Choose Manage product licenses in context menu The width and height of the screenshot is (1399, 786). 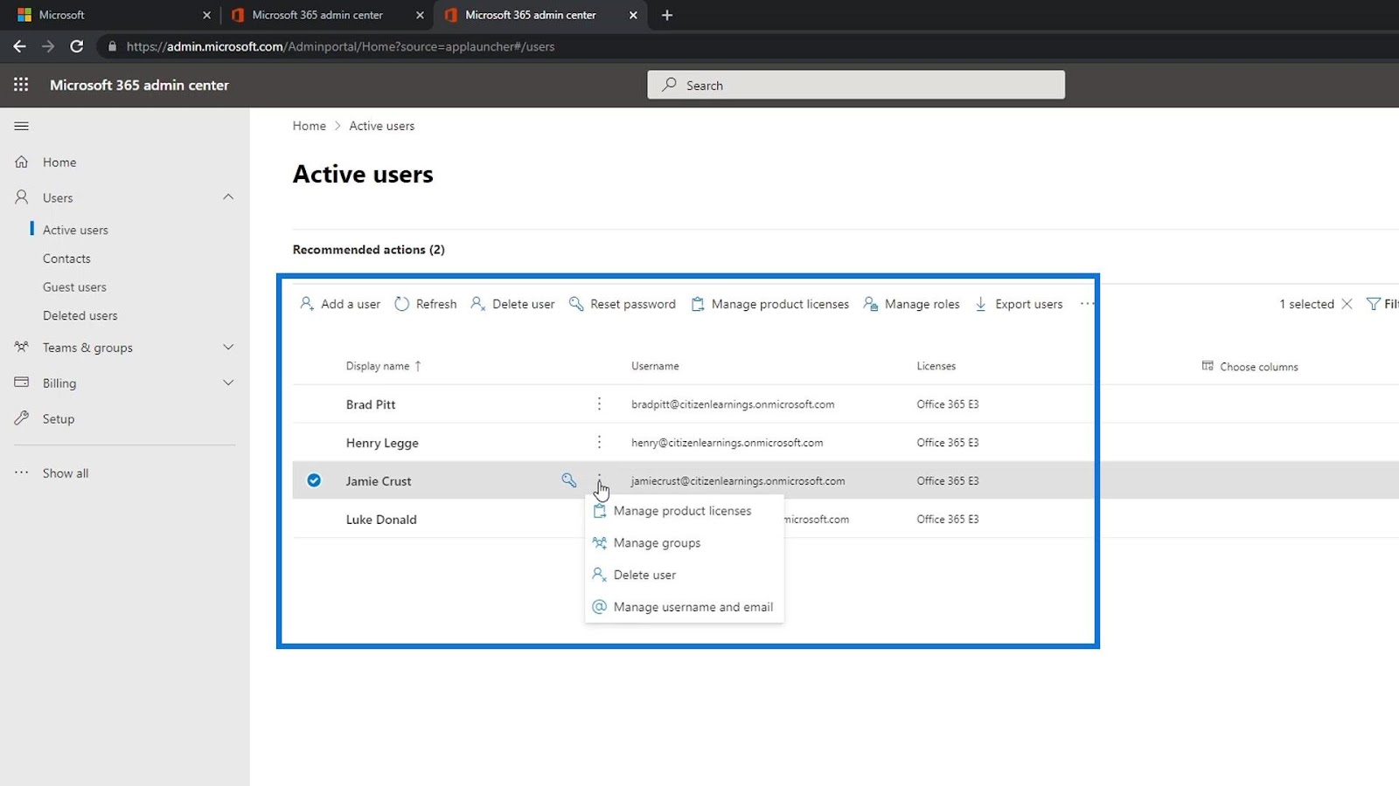pos(684,511)
